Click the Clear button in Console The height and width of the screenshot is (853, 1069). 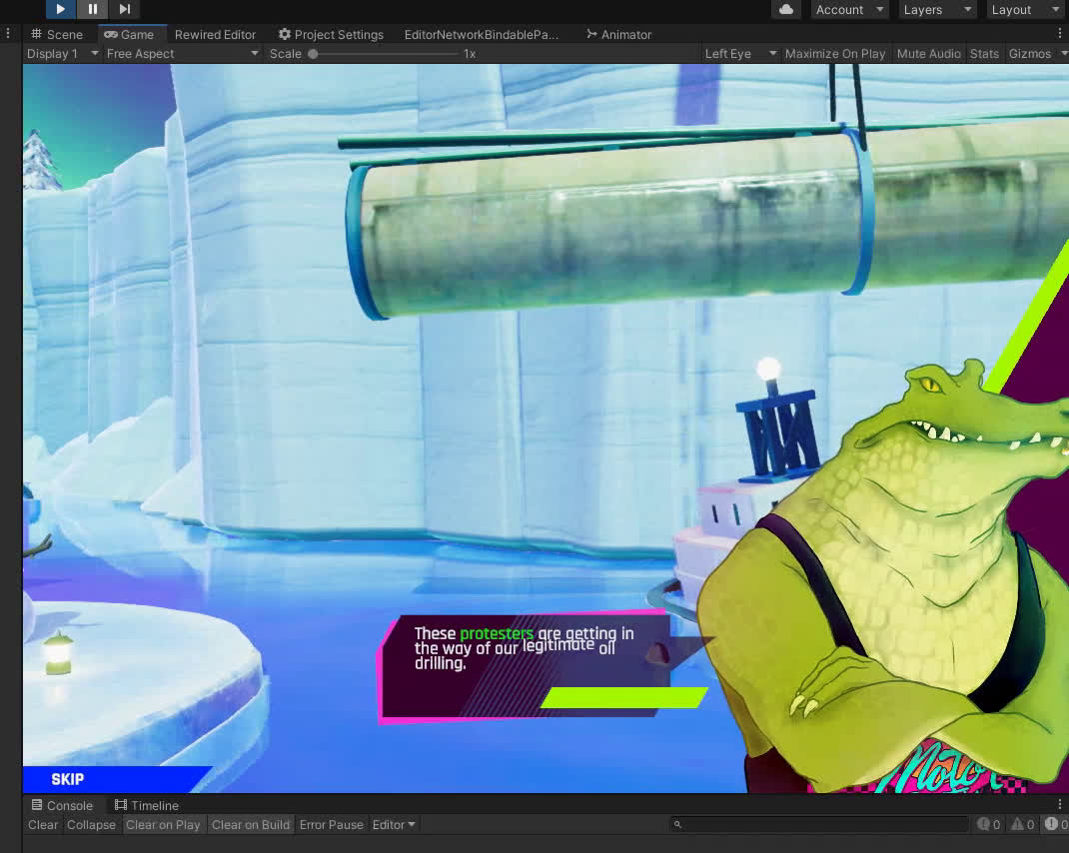click(43, 825)
